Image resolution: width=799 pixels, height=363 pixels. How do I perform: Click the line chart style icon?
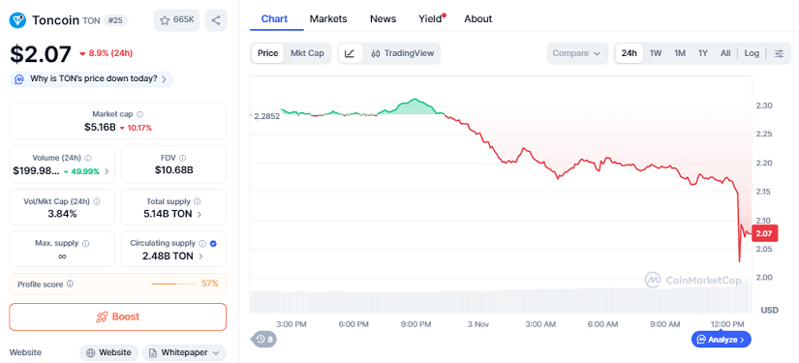tap(350, 53)
